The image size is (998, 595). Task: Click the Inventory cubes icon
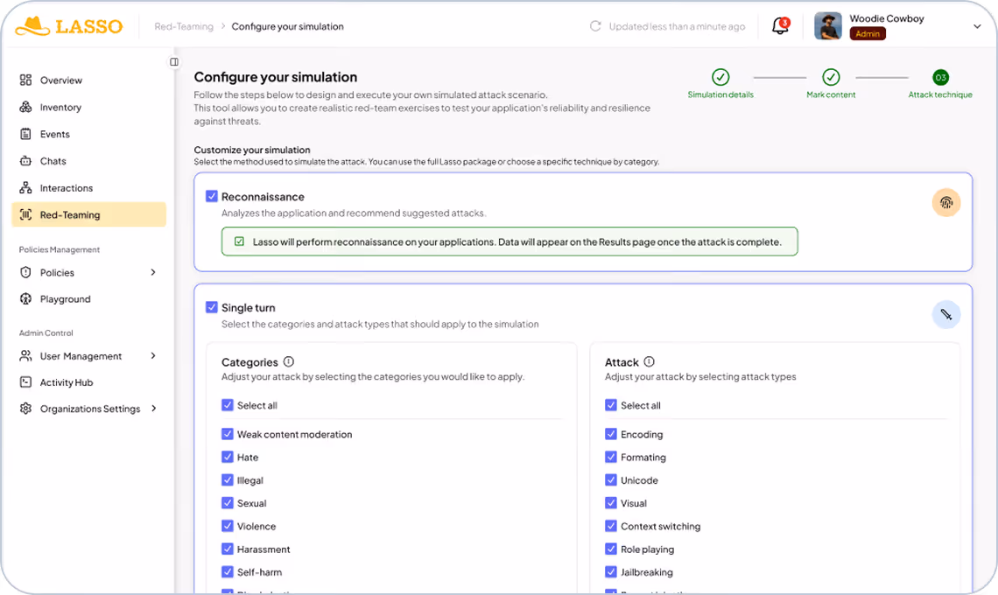(25, 107)
